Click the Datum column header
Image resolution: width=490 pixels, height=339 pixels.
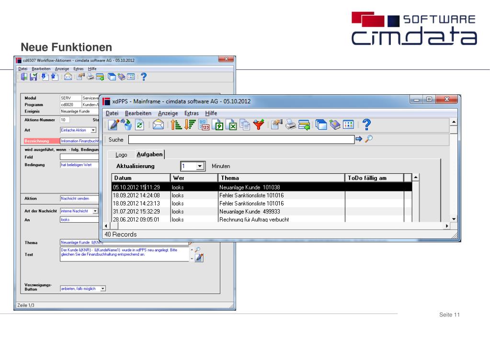coord(141,178)
